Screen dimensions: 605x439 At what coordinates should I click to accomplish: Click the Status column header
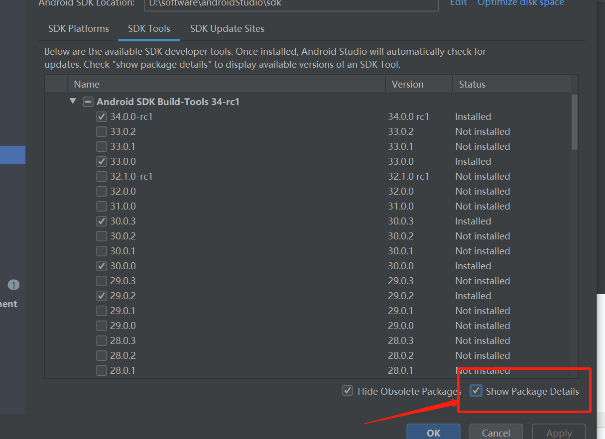pyautogui.click(x=512, y=84)
